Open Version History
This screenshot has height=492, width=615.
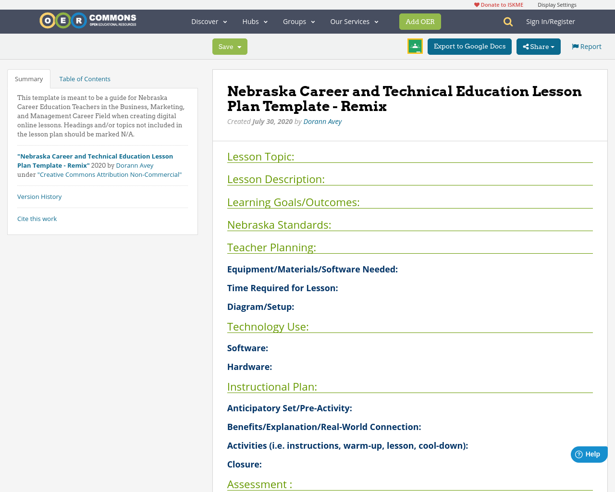[39, 196]
